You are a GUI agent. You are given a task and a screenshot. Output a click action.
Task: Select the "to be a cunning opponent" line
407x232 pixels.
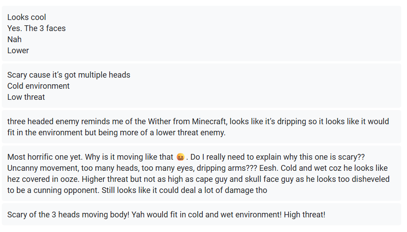pyautogui.click(x=53, y=190)
